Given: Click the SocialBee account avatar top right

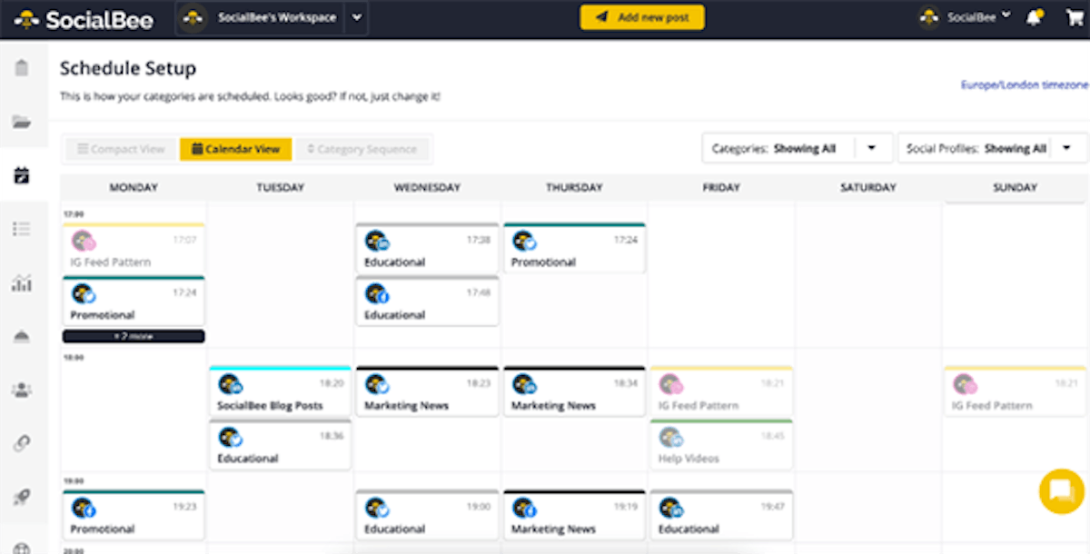Looking at the screenshot, I should point(929,17).
